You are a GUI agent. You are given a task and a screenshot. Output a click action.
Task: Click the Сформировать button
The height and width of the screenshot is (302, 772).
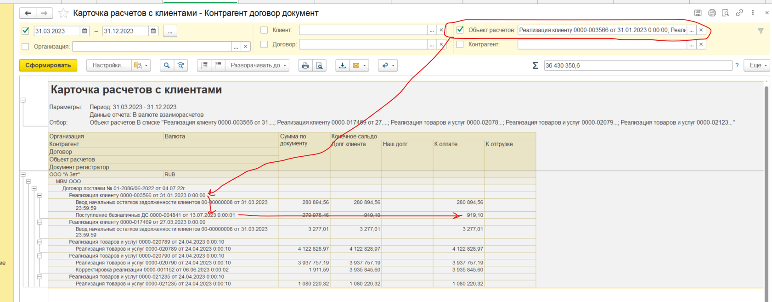[x=48, y=66]
